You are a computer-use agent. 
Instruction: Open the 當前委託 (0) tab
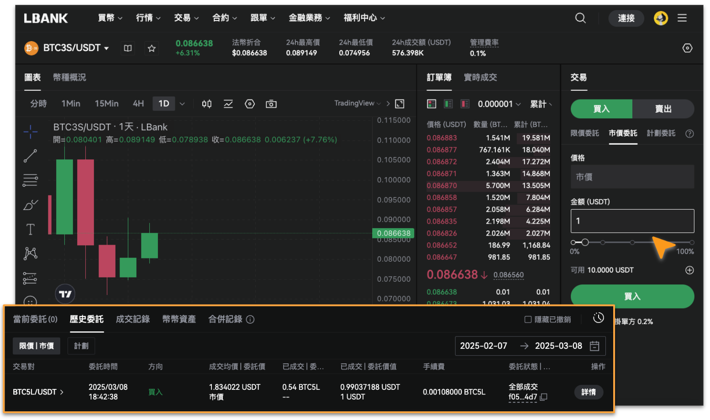point(35,320)
